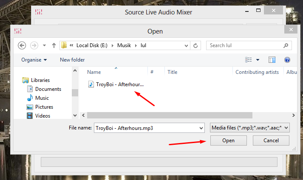
Task: Expand the Local Disk (E:) breadcrumb arrow
Action: (113, 45)
